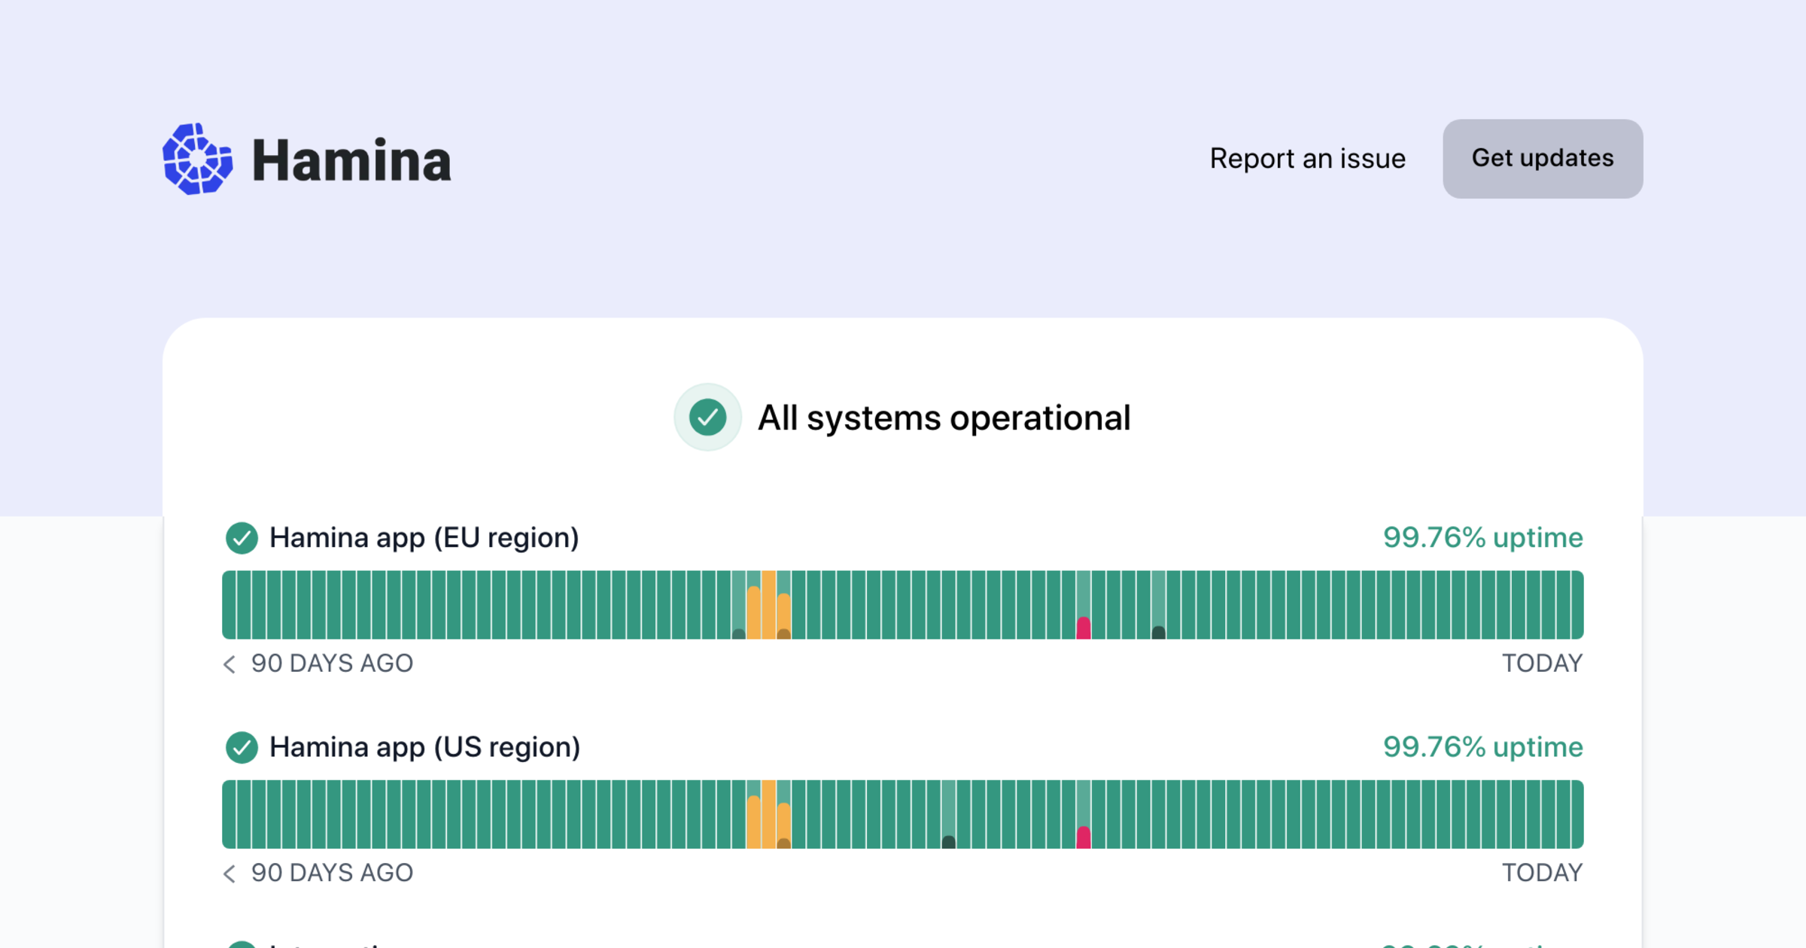This screenshot has width=1806, height=948.
Task: Go back using the US region previous-days chevron
Action: click(230, 873)
